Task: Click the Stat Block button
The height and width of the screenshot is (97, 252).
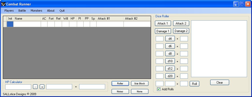Action: 140,83
